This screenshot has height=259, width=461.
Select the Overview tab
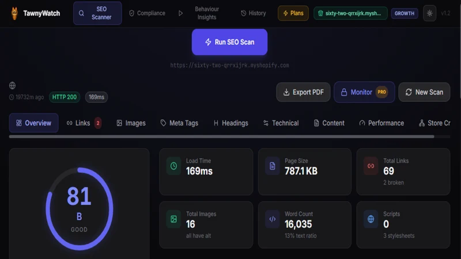coord(33,123)
